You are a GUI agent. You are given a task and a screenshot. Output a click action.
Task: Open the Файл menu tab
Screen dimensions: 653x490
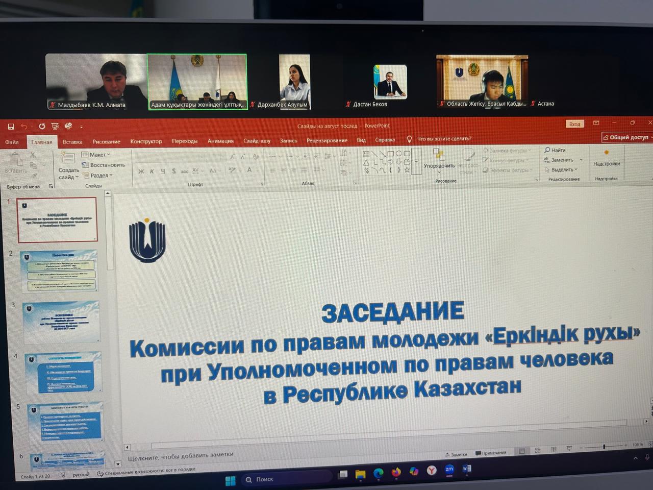(x=12, y=142)
